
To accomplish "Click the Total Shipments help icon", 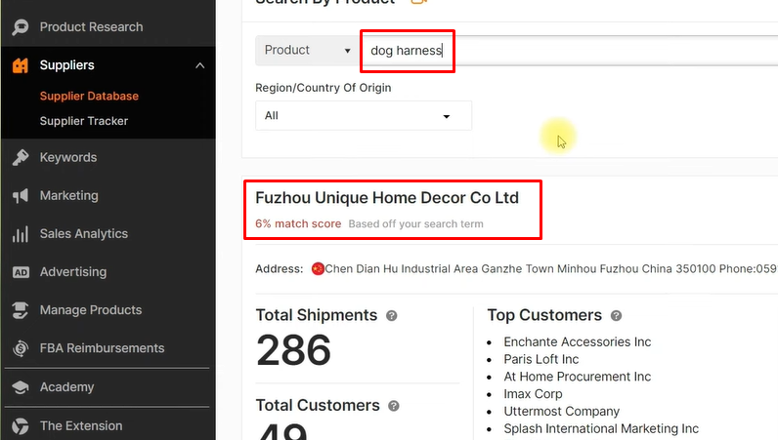I will pyautogui.click(x=392, y=316).
